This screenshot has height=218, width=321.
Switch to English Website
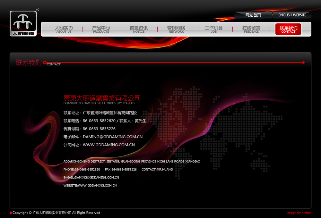coord(292,15)
